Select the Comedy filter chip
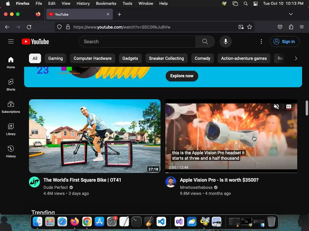309x231 pixels. point(202,58)
